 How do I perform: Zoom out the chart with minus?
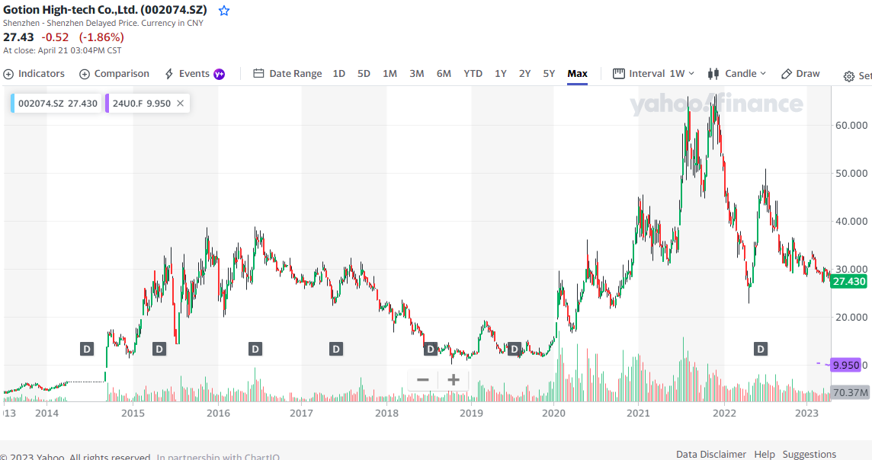pyautogui.click(x=422, y=380)
